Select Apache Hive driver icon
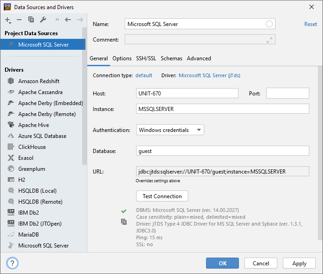This screenshot has width=323, height=274. (x=11, y=125)
